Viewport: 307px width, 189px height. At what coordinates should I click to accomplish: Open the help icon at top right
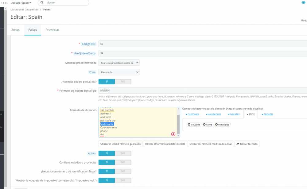[x=304, y=2]
